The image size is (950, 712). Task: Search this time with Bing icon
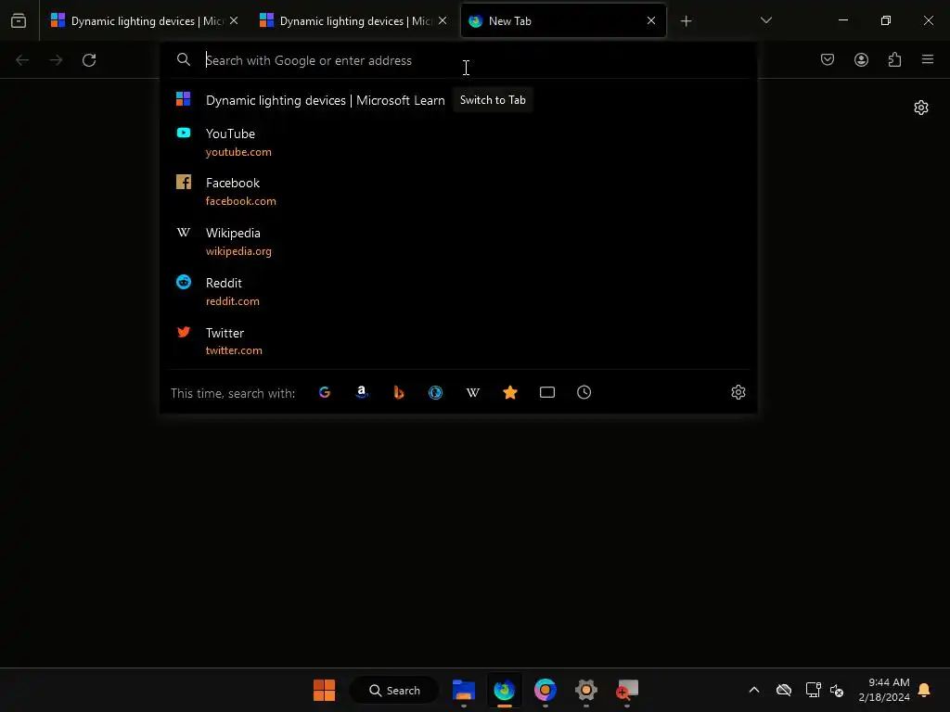(x=399, y=392)
